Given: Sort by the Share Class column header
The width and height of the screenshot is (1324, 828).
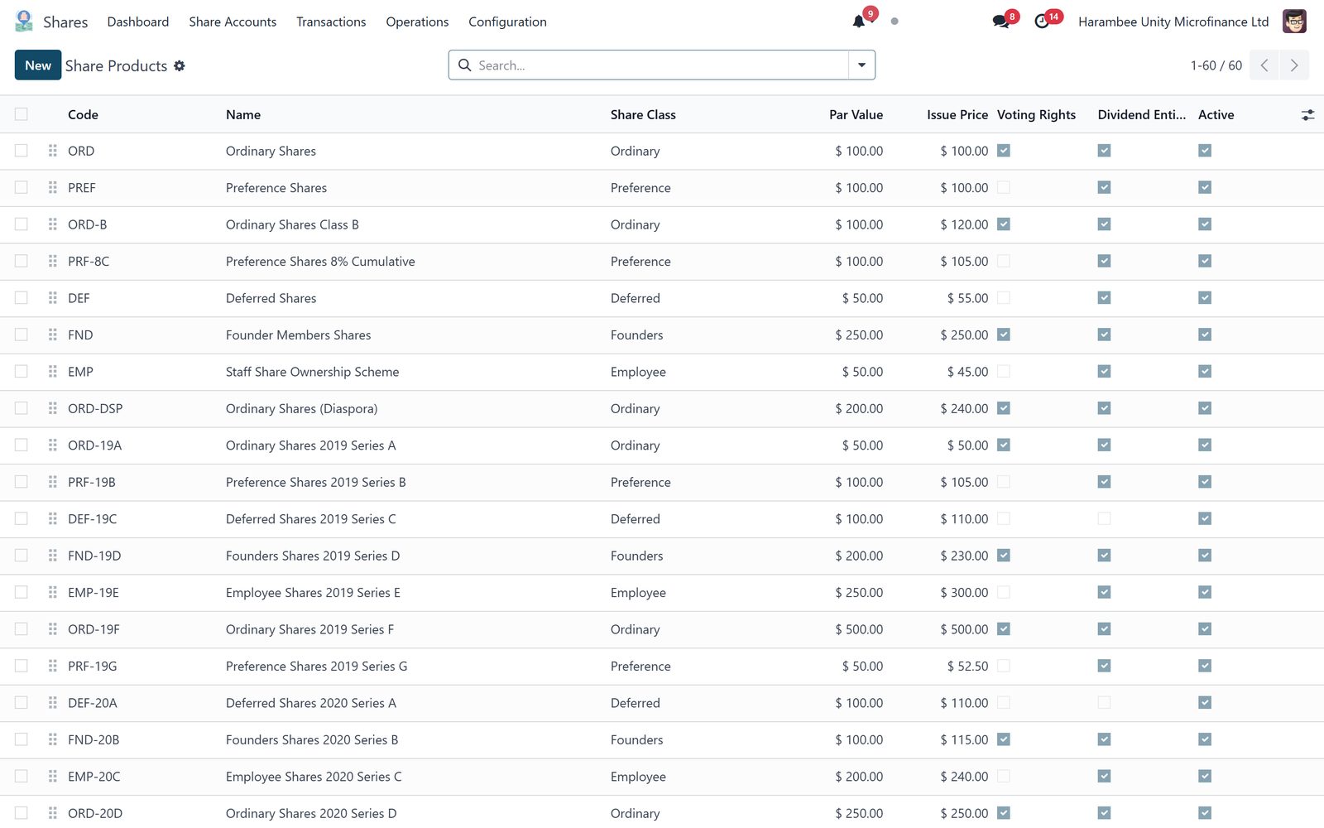Looking at the screenshot, I should click(643, 115).
